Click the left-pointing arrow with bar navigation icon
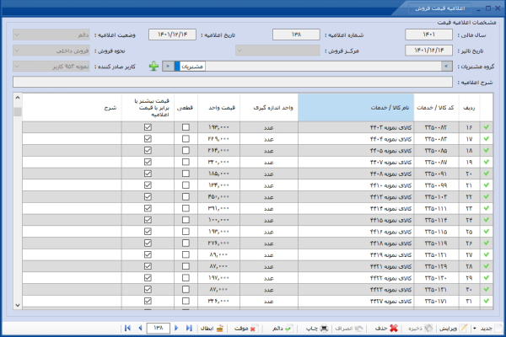The image size is (506, 337). 127,328
